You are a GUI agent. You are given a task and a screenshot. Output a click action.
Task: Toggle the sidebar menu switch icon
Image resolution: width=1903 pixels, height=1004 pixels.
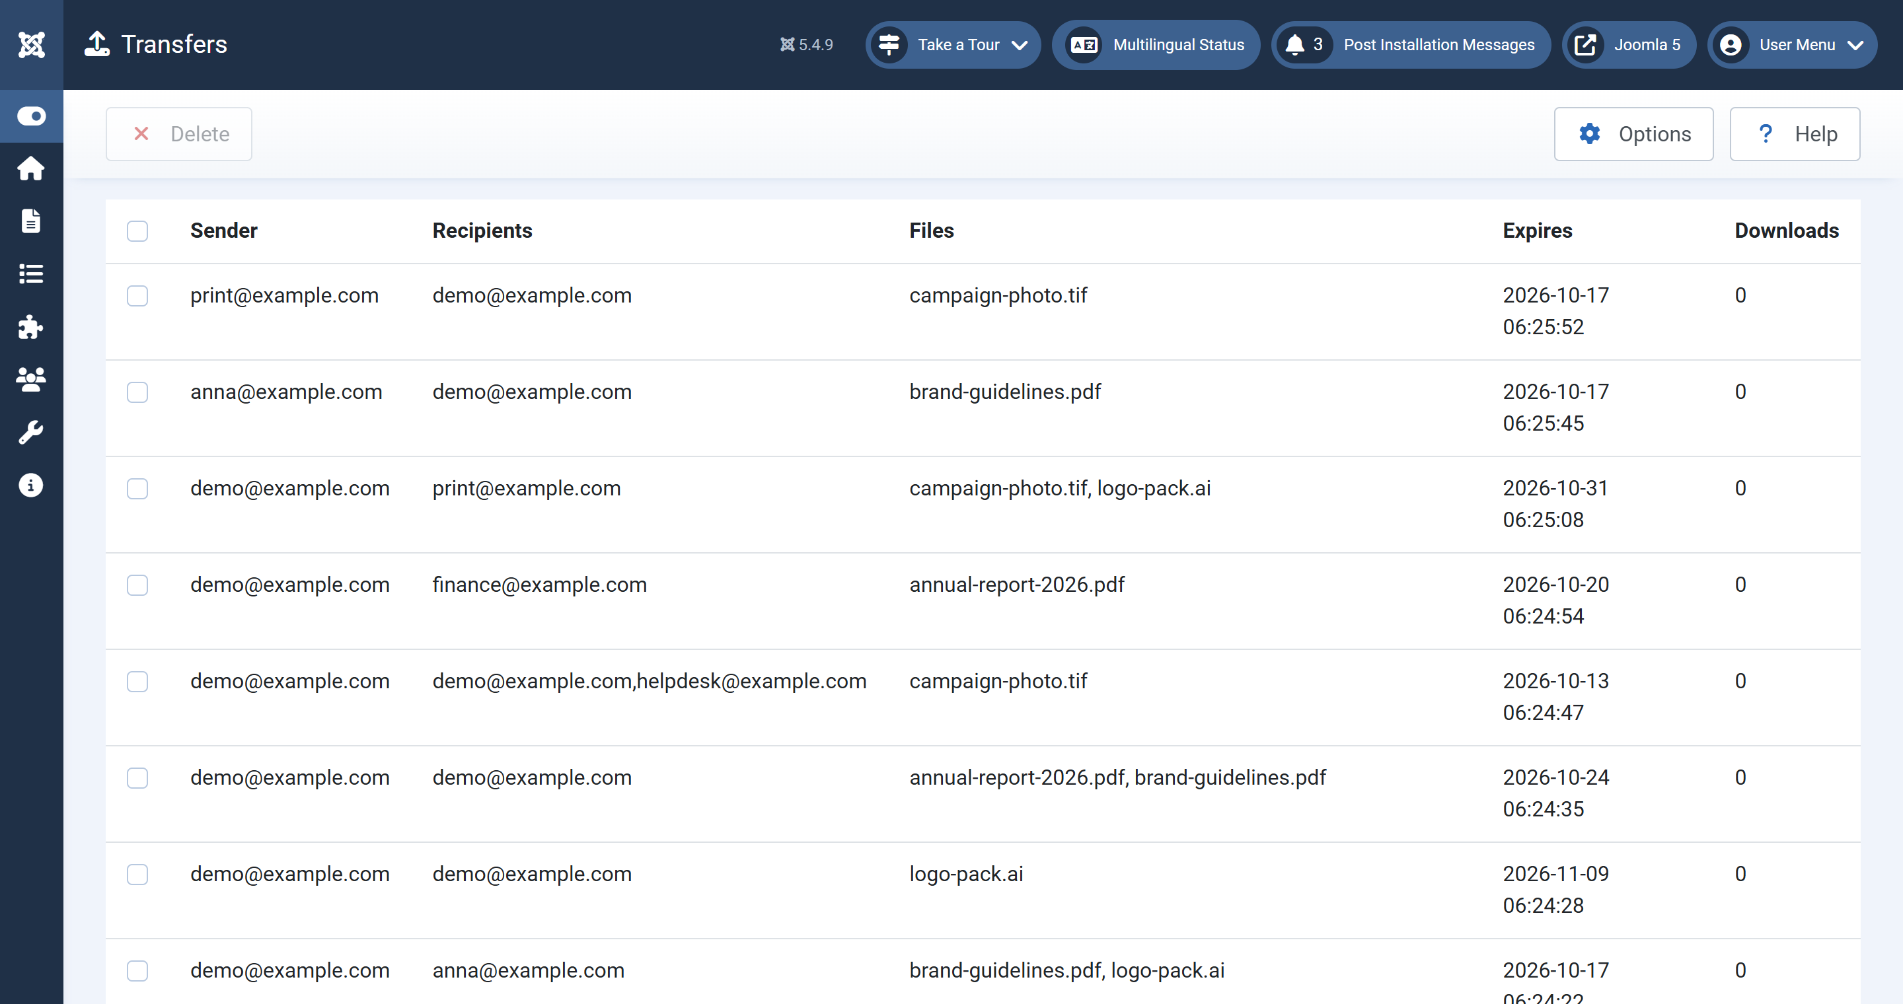[31, 116]
